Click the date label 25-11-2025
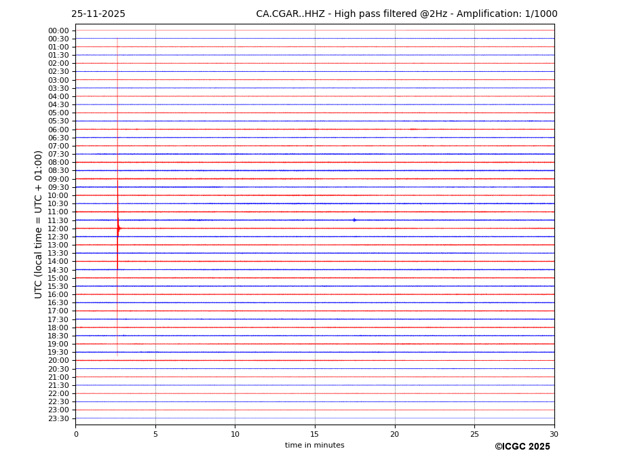This screenshot has width=629, height=472. (x=98, y=14)
